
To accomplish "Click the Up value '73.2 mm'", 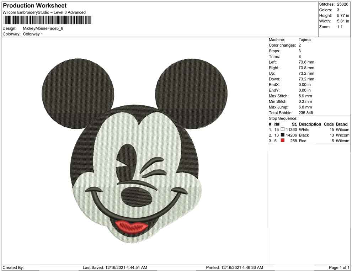I will [x=306, y=73].
